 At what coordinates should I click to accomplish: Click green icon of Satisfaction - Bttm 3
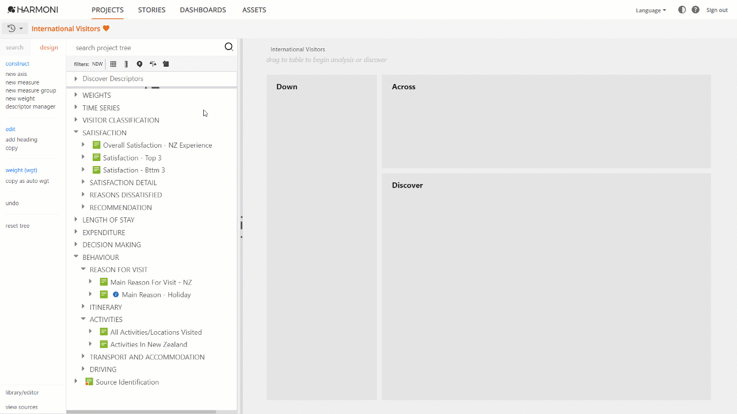[96, 170]
